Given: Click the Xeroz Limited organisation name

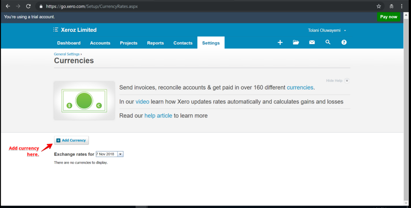Looking at the screenshot, I should pyautogui.click(x=79, y=30).
